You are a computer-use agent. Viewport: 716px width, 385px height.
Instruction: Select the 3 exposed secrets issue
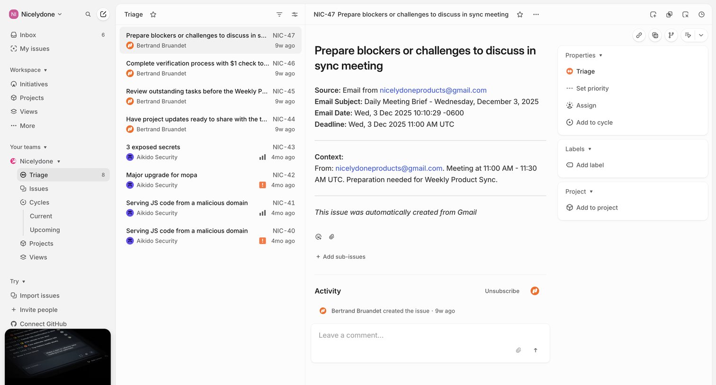(x=210, y=152)
